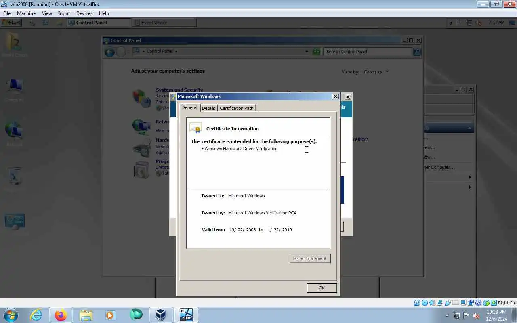The image size is (517, 323).
Task: Open VirtualBox Machine menu
Action: 26,13
